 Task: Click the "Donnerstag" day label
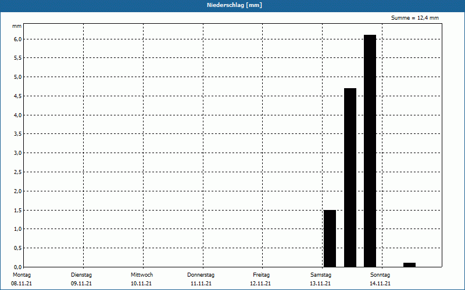coord(201,275)
